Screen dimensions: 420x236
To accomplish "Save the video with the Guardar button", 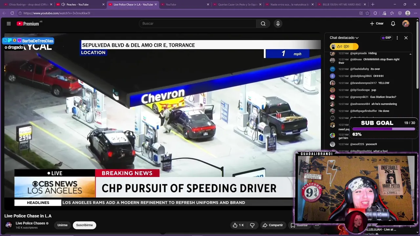I will point(299,225).
